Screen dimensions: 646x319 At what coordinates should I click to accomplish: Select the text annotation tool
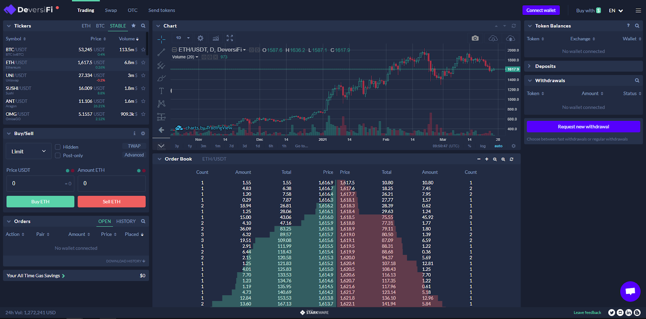(161, 91)
